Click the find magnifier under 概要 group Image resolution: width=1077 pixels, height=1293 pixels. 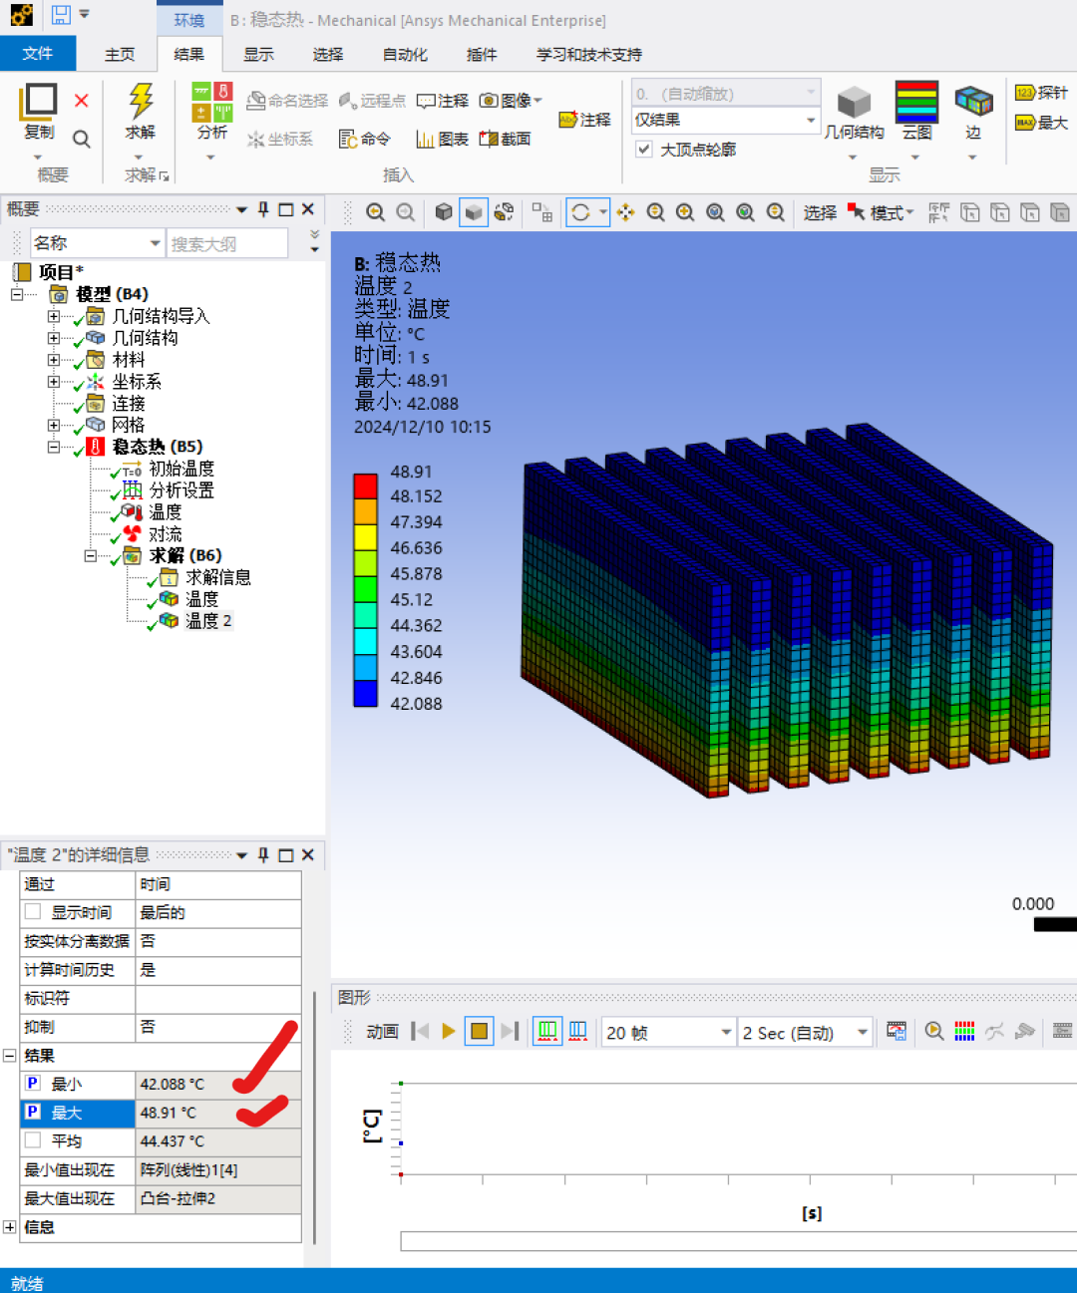pyautogui.click(x=82, y=139)
